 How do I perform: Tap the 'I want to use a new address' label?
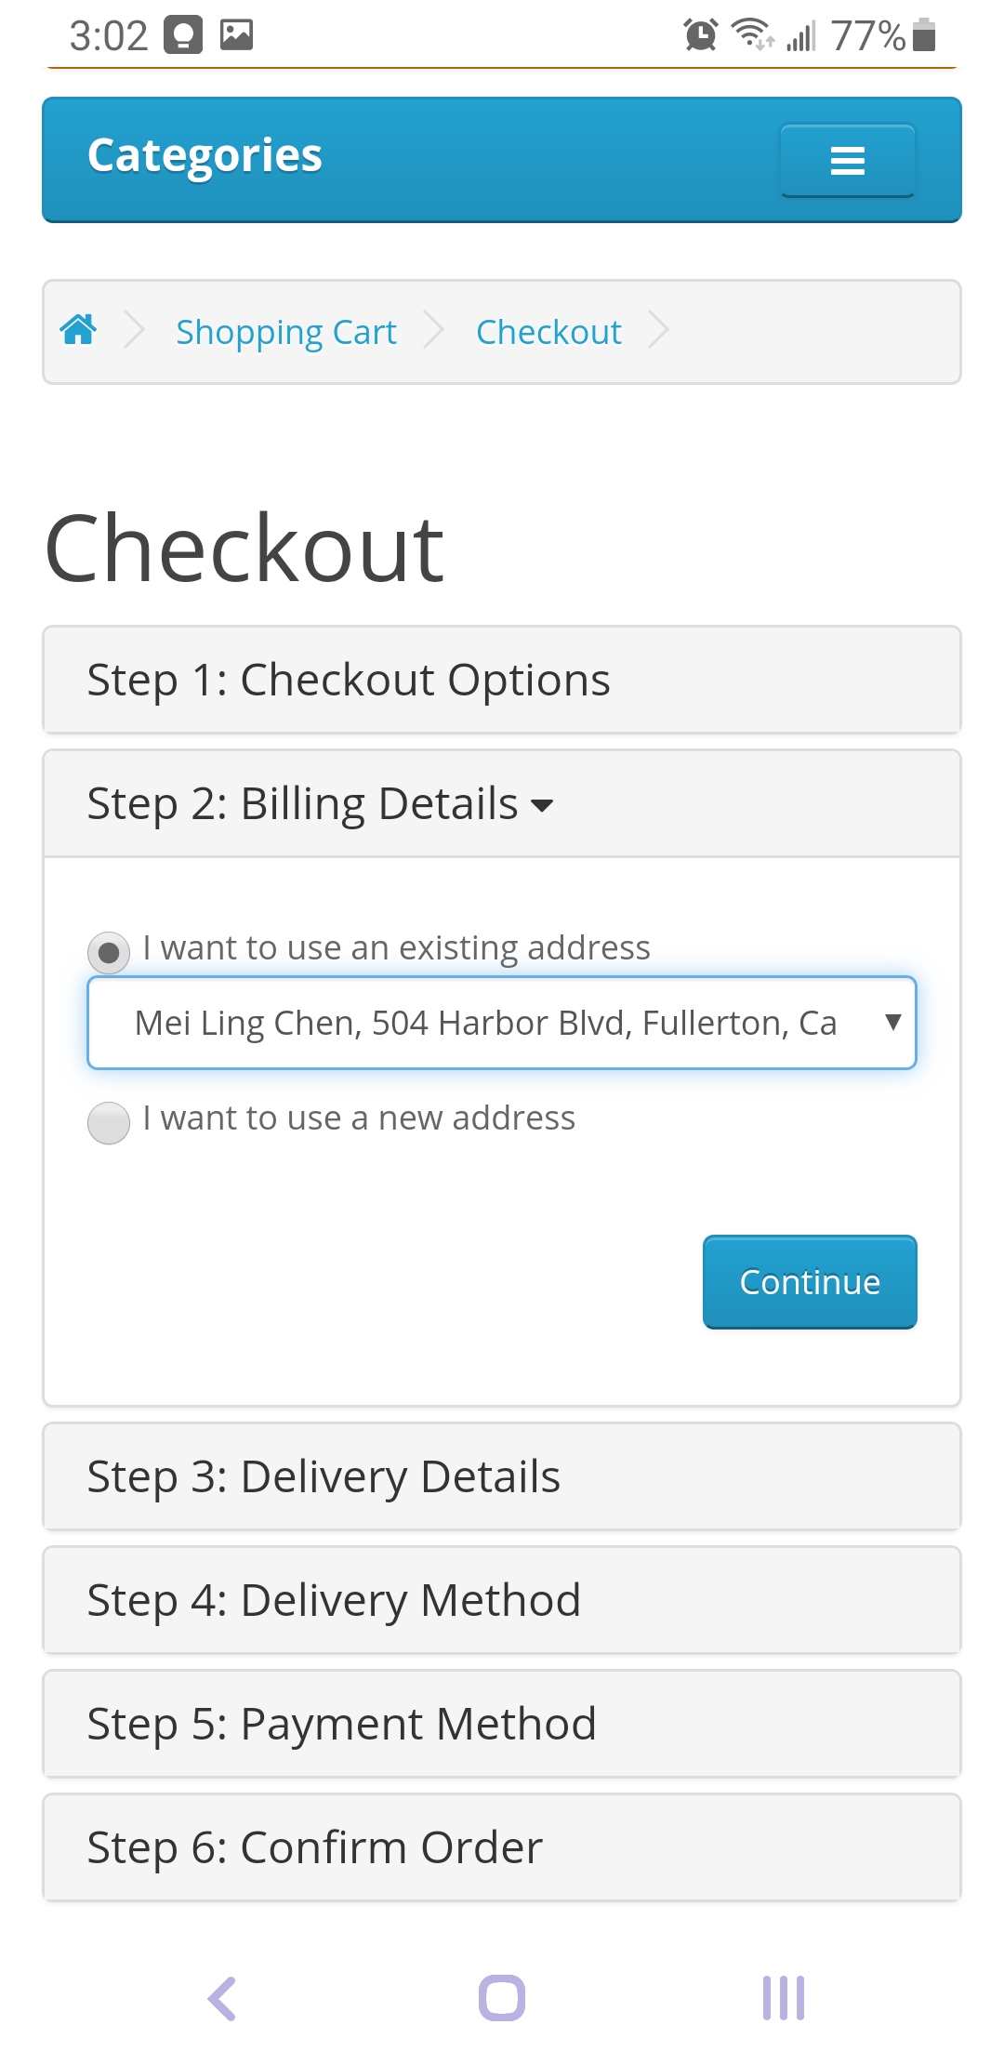(359, 1118)
